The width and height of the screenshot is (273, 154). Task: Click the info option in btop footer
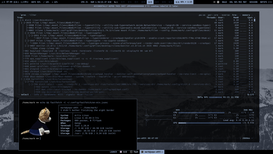click(36, 95)
